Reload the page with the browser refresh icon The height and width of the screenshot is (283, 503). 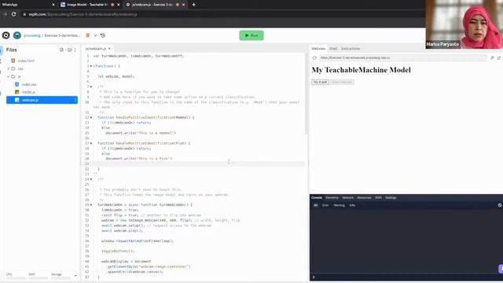tap(14, 14)
